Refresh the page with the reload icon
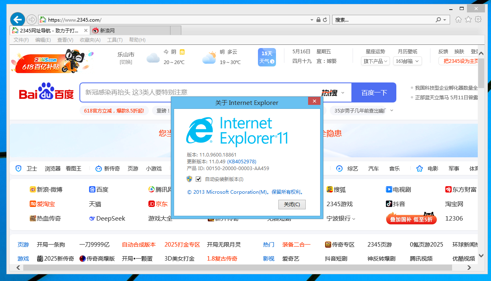The image size is (491, 281). pyautogui.click(x=325, y=20)
